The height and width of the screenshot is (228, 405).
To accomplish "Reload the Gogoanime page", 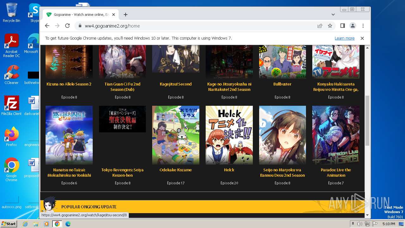I will (67, 26).
